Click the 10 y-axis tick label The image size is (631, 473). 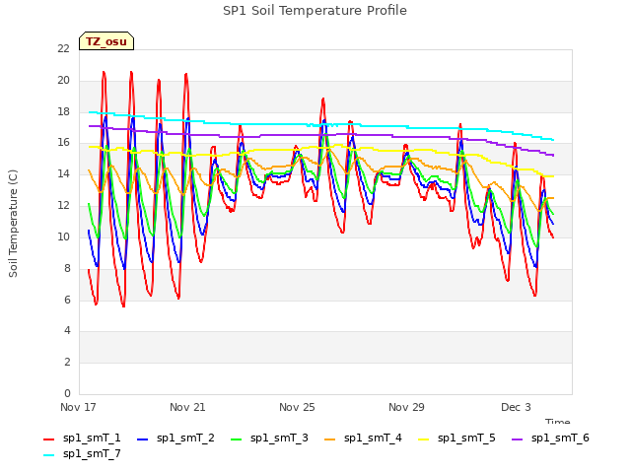tap(63, 236)
